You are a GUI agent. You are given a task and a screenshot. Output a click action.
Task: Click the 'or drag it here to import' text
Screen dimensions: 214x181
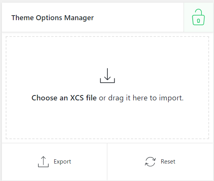click(x=141, y=98)
